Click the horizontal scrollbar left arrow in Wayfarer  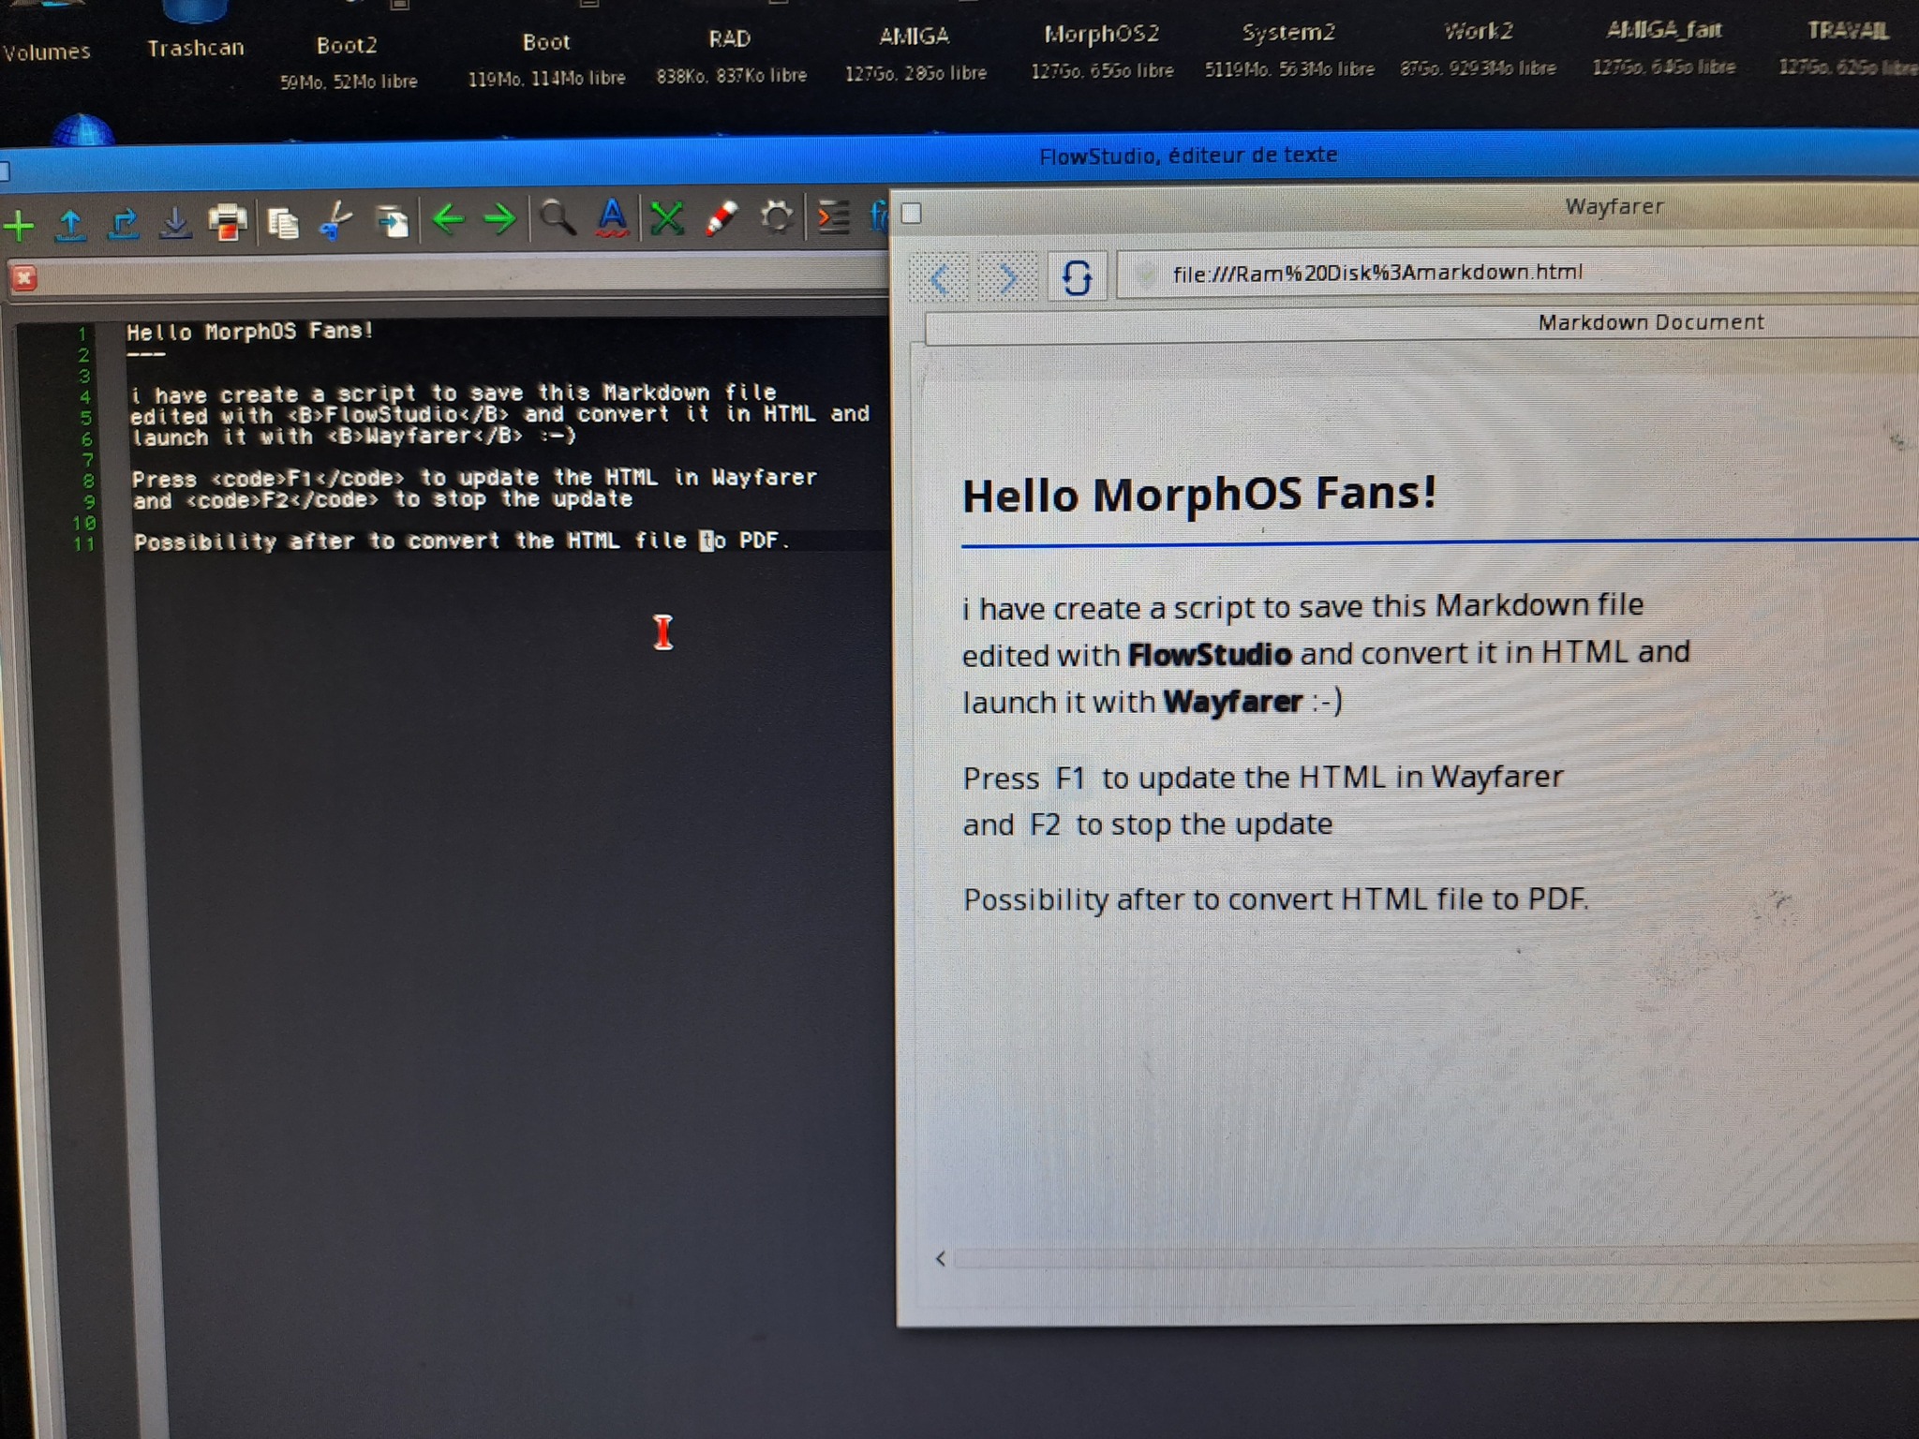coord(941,1258)
